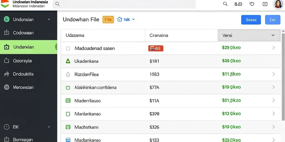Image resolution: width=285 pixels, height=142 pixels.
Task: Click the Codowaan sidebar icon
Action: 7,33
